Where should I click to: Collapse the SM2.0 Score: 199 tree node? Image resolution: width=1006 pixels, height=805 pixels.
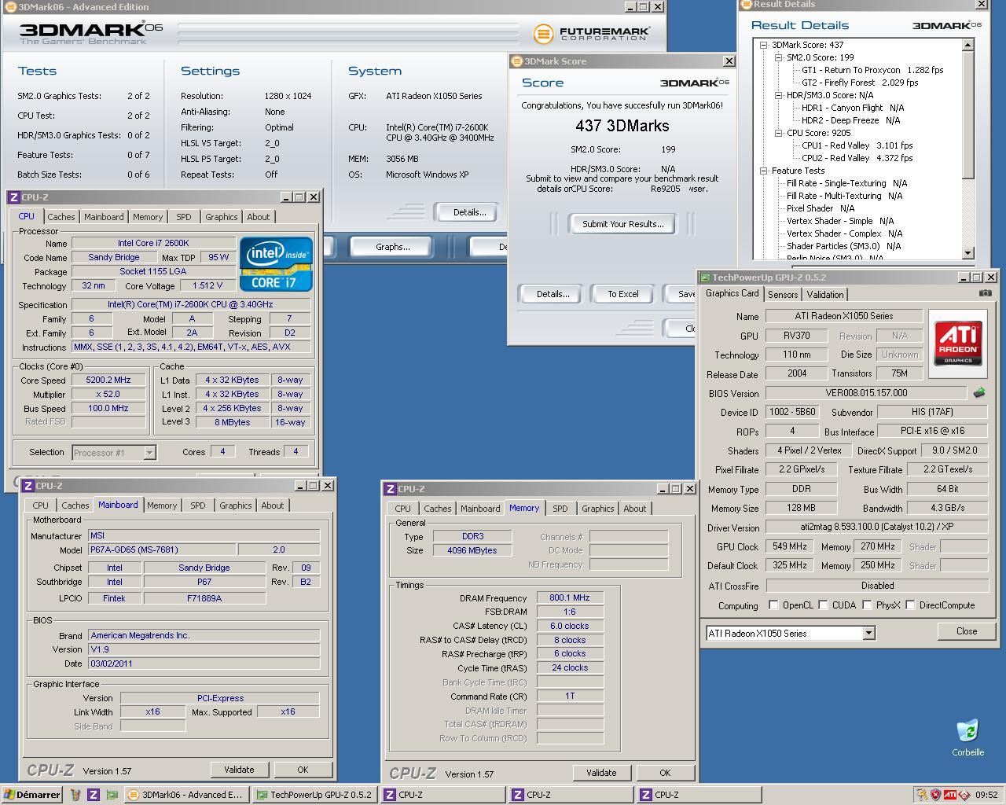point(778,57)
